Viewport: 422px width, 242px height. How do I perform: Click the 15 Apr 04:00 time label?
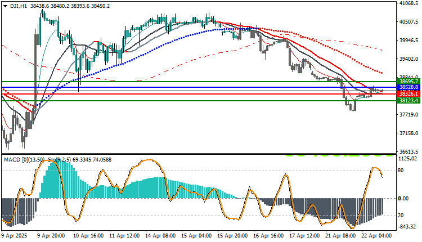(x=196, y=236)
